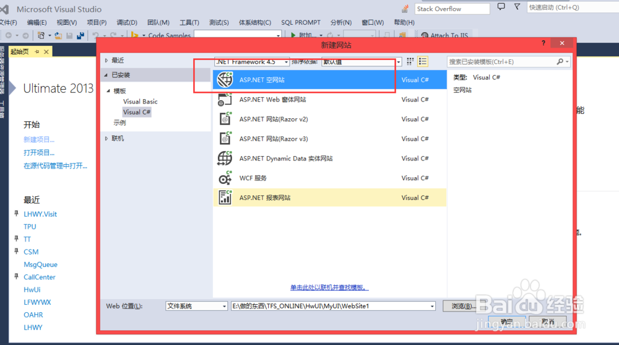The image size is (619, 345).
Task: Open the 视图(V) menu
Action: [67, 22]
